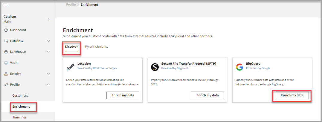The image size is (322, 122).
Task: Click Enrich my data for Location
Action: (x=123, y=95)
